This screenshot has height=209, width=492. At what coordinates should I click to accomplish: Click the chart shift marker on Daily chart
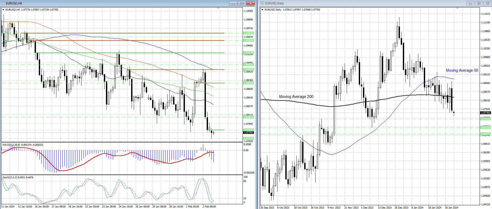click(x=457, y=8)
